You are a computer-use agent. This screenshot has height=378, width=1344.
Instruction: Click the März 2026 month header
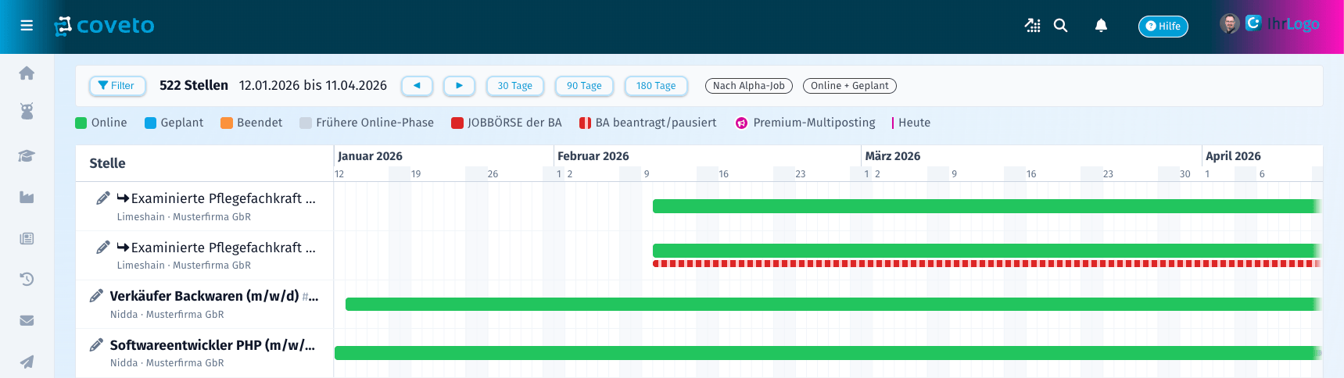[x=893, y=156]
